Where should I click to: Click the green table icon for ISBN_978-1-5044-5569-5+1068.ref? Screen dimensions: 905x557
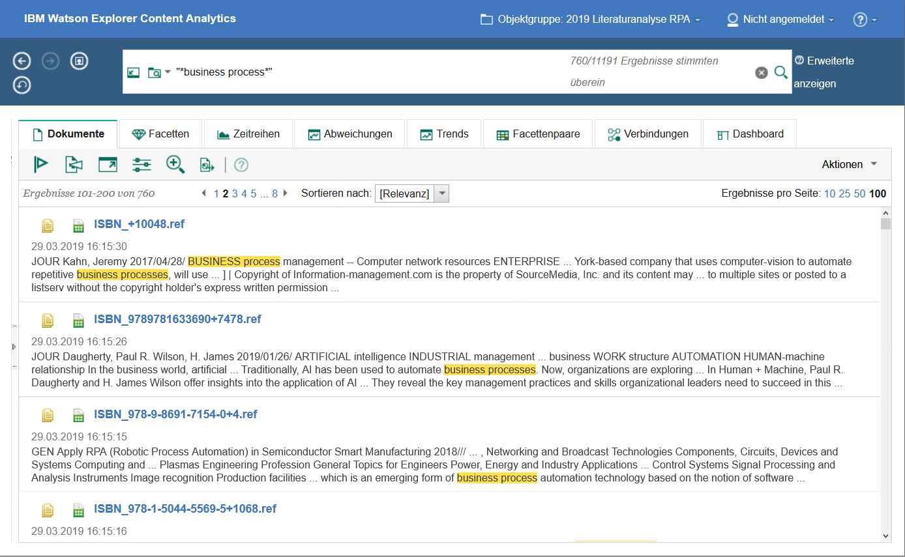[x=78, y=510]
